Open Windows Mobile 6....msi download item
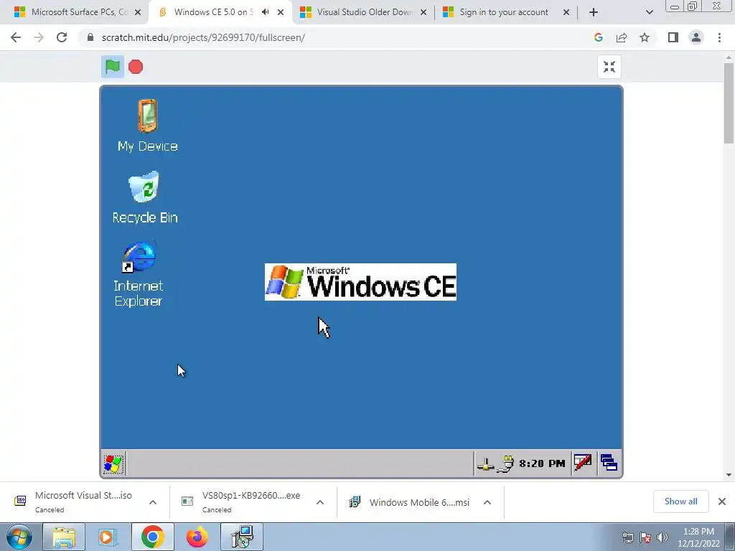This screenshot has width=735, height=551. point(409,502)
